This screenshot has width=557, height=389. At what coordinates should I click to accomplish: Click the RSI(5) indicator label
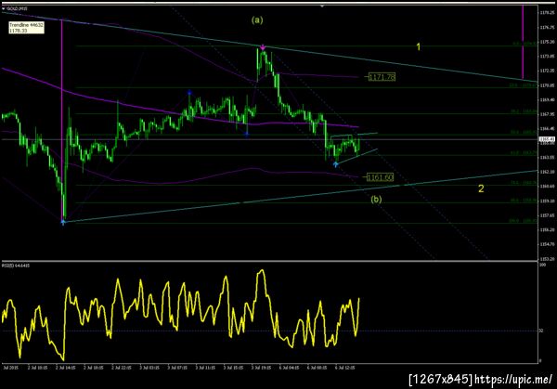tap(16, 266)
